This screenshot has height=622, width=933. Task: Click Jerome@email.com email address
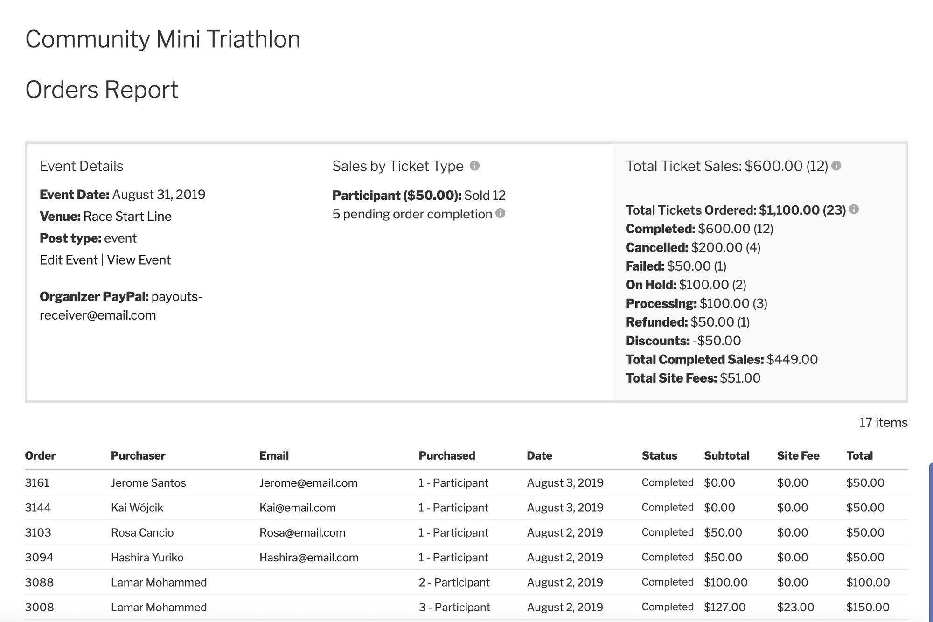point(308,483)
